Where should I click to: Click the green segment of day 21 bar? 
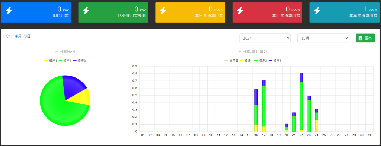[294, 124]
